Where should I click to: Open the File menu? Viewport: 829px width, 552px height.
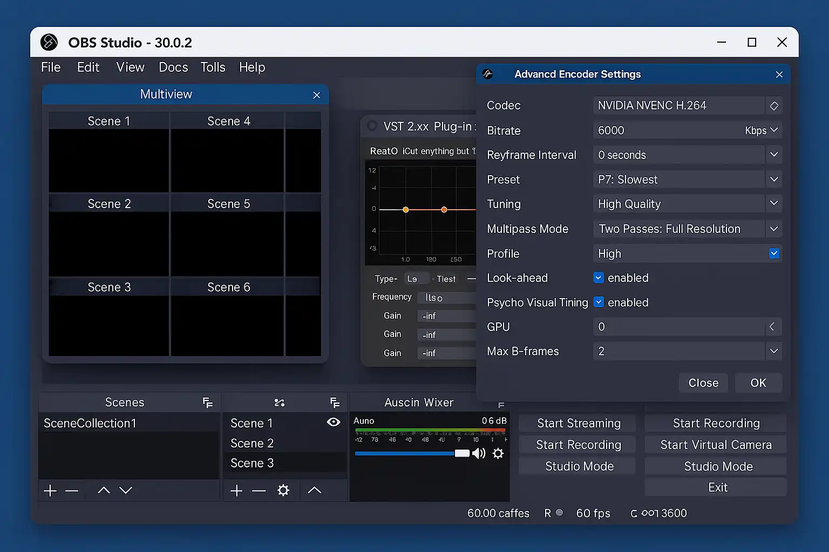point(51,67)
